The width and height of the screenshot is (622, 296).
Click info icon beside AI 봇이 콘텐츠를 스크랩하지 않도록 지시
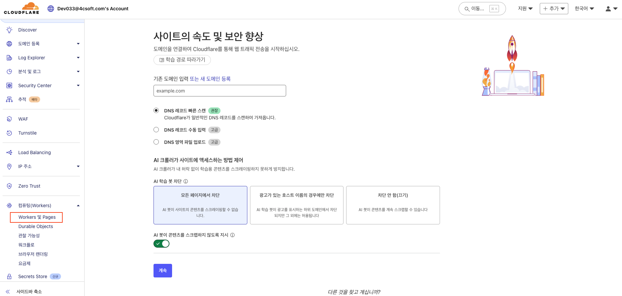coord(232,235)
